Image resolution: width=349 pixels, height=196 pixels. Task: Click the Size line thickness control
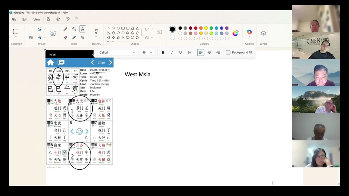pyautogui.click(x=160, y=32)
